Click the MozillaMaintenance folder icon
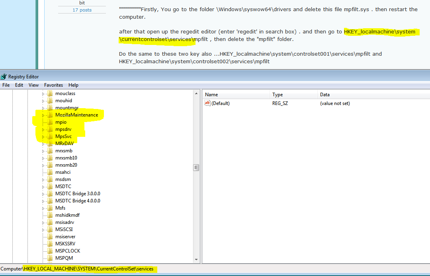 50,115
